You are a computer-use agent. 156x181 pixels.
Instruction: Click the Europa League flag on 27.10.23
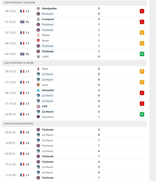tap(22, 22)
